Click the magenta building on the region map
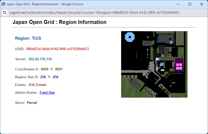208x134 pixels. tap(179, 65)
